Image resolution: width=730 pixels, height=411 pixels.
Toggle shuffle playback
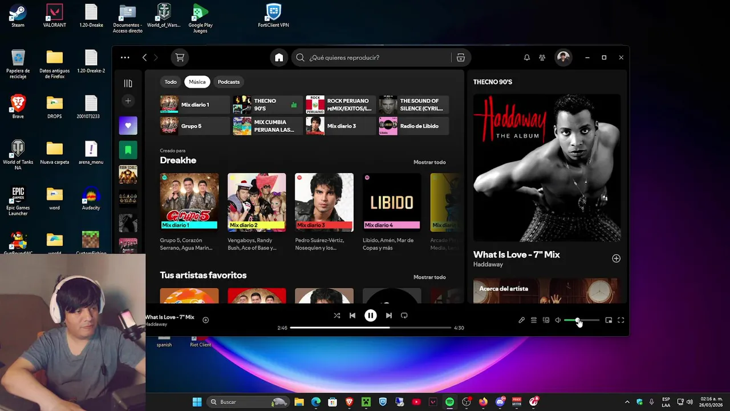pyautogui.click(x=336, y=316)
